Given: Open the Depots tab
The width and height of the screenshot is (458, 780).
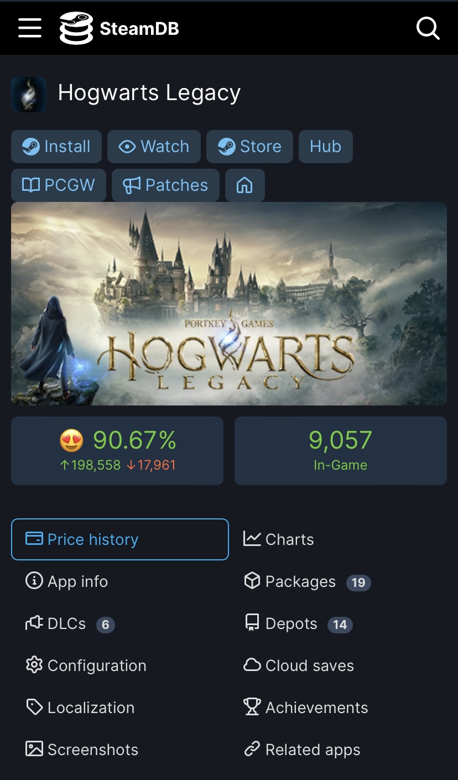Looking at the screenshot, I should click(x=292, y=623).
